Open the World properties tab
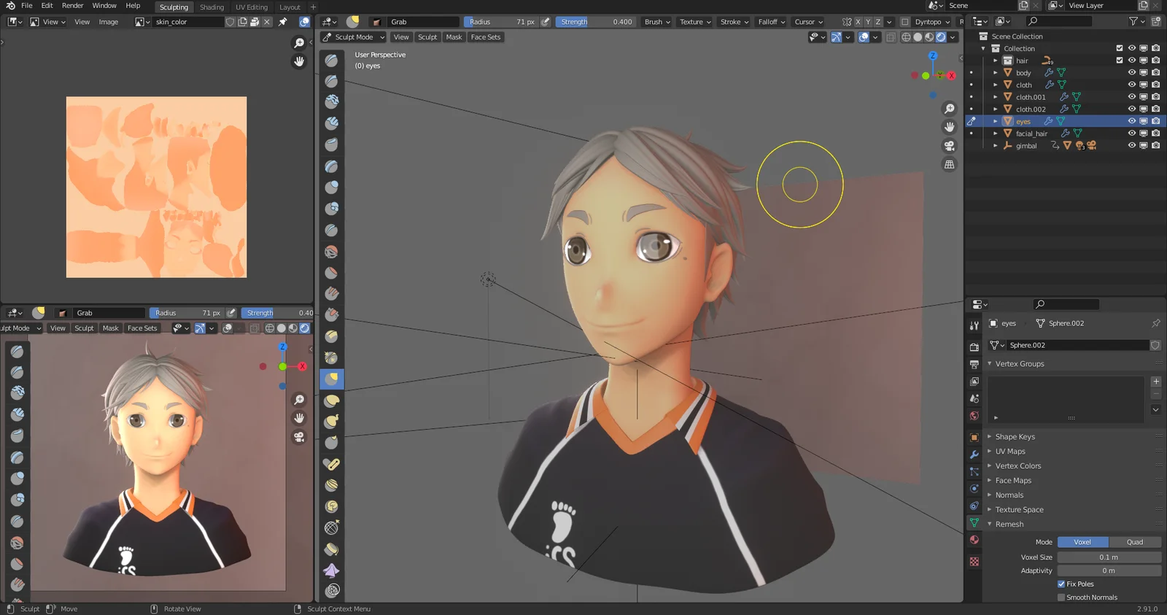The height and width of the screenshot is (615, 1167). [974, 416]
